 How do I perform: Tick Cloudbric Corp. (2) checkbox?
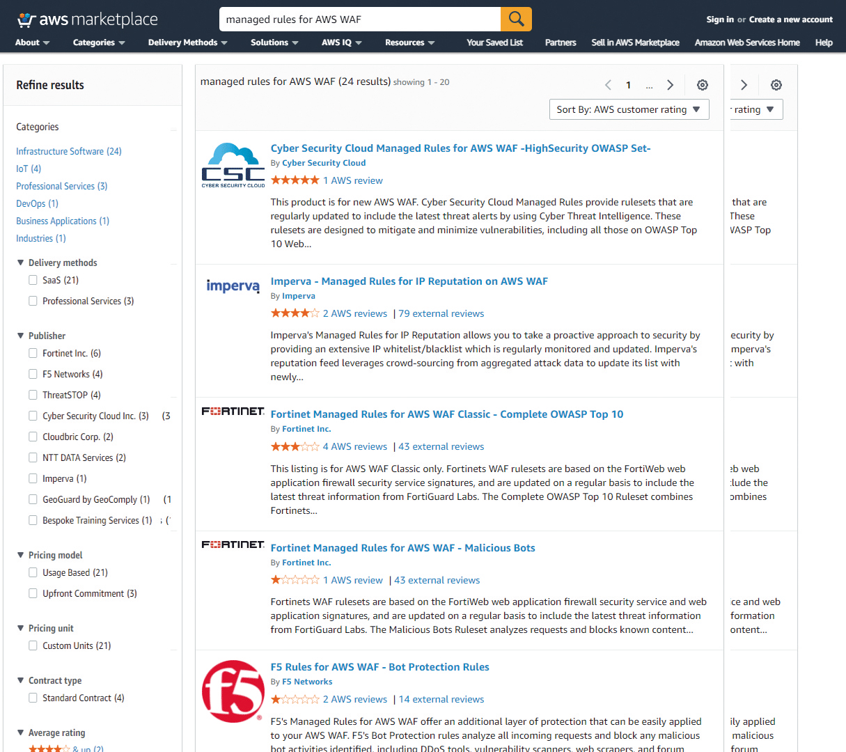(33, 437)
